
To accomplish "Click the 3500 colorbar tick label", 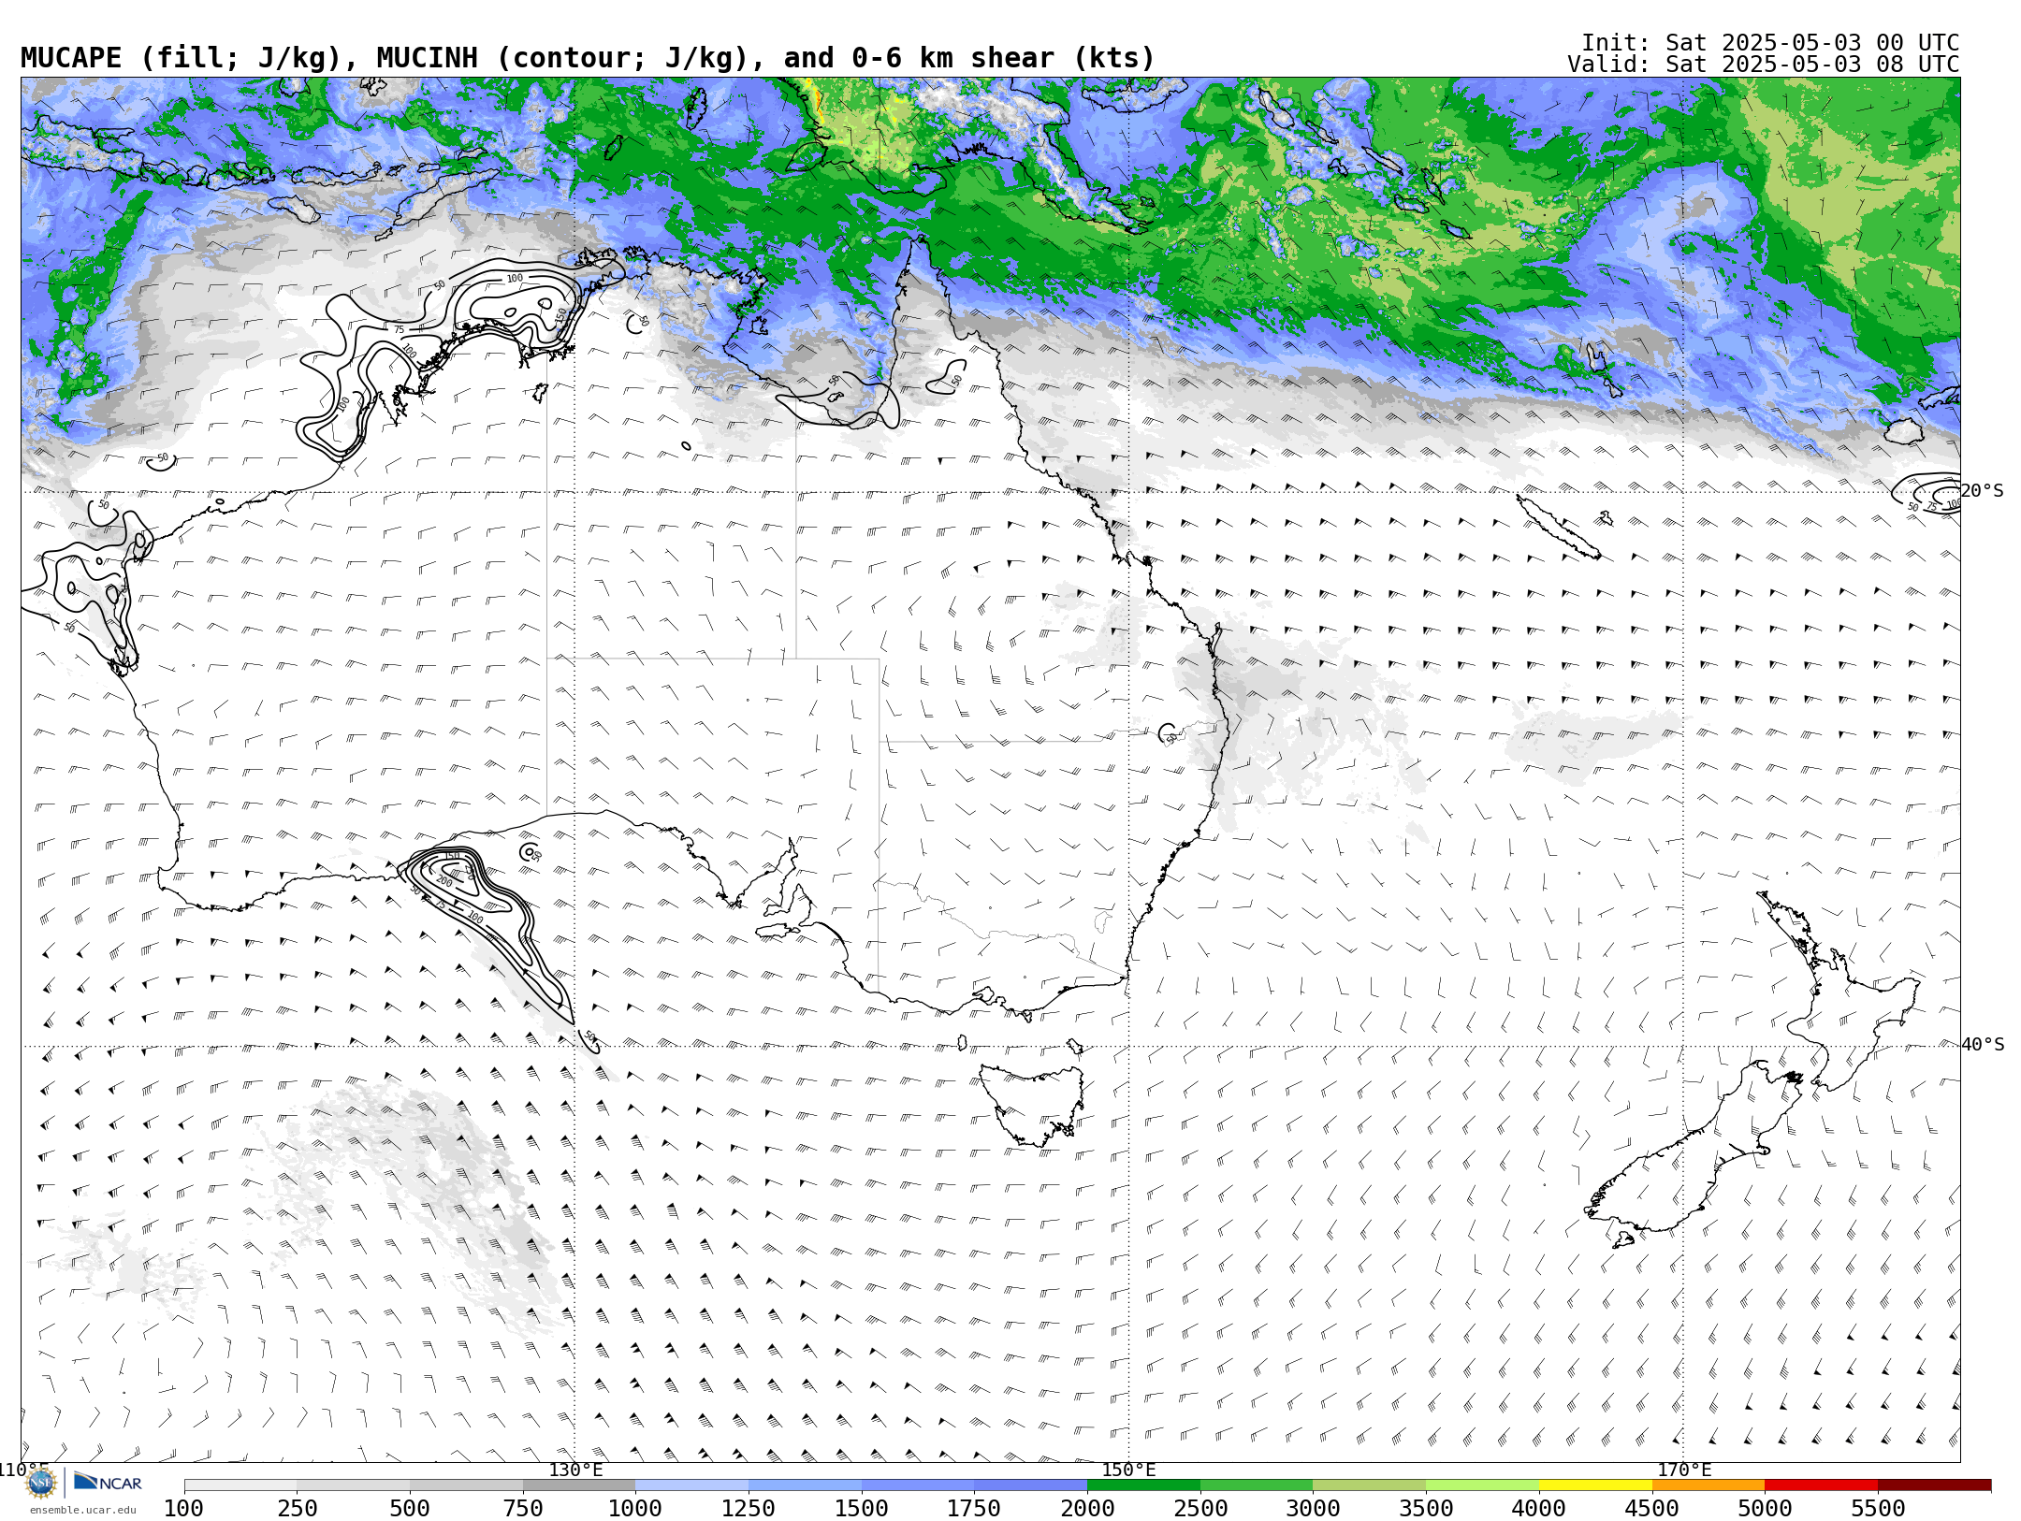I will pyautogui.click(x=1426, y=1508).
